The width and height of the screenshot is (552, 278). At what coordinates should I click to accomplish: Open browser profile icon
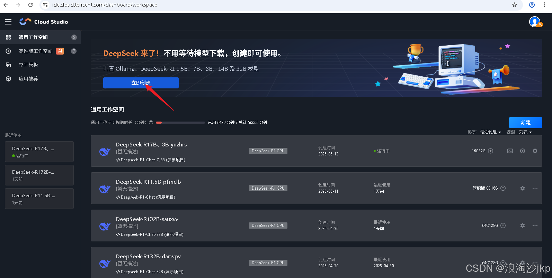532,5
